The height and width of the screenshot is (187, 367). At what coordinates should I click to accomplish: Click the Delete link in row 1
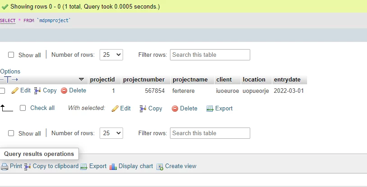[78, 90]
